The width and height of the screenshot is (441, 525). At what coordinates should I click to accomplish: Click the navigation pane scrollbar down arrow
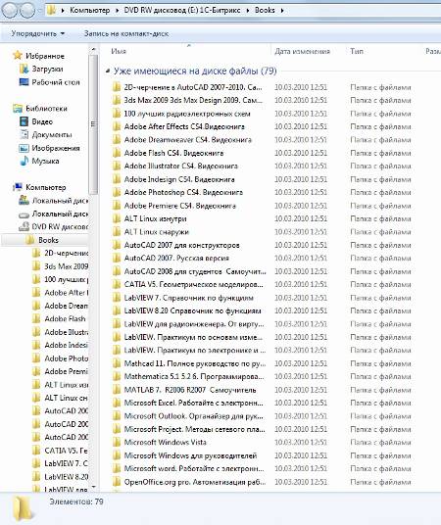pyautogui.click(x=94, y=487)
